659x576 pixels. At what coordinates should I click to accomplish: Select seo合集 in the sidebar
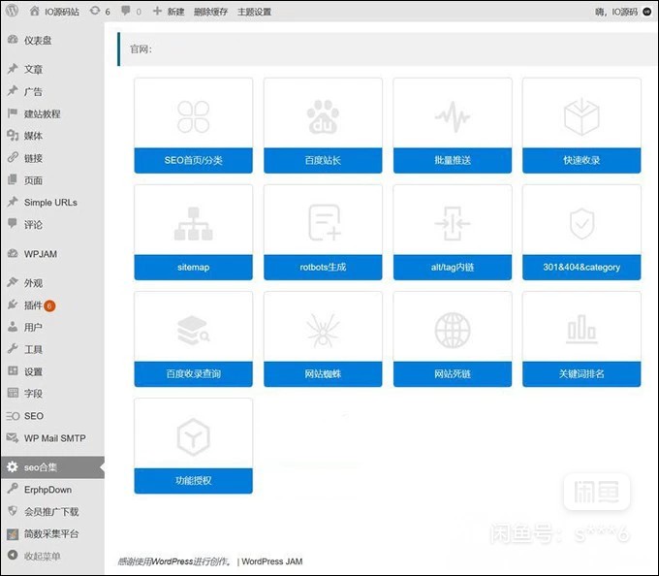[52, 467]
